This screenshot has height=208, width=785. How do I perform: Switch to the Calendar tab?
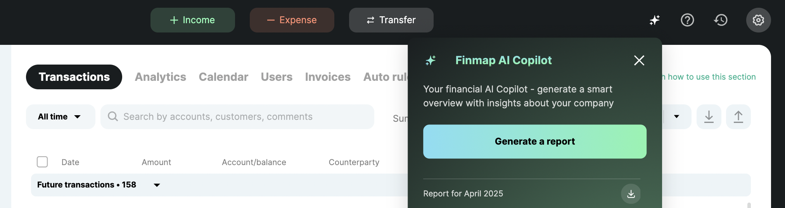(223, 77)
